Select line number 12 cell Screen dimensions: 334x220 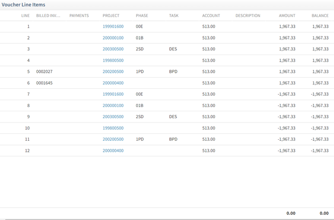27,151
